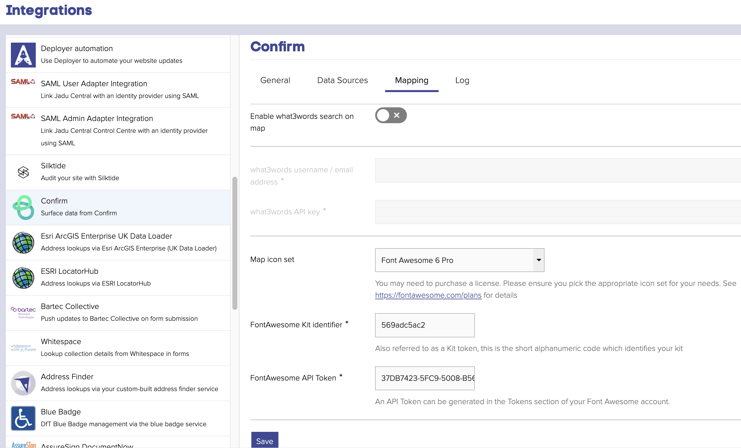Viewport: 741px width, 448px height.
Task: Click the Address Finder arrow icon
Action: (23, 383)
